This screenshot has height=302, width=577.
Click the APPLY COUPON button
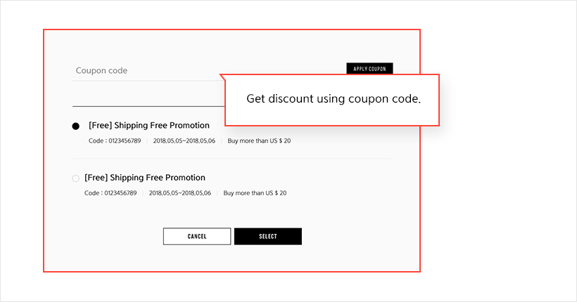click(369, 68)
